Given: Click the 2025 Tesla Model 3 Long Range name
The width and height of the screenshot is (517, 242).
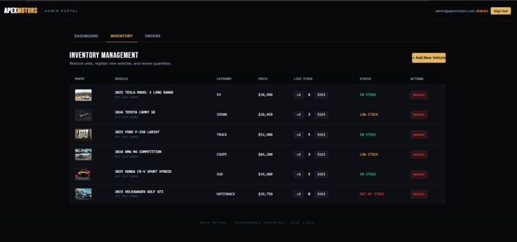Looking at the screenshot, I should [144, 93].
